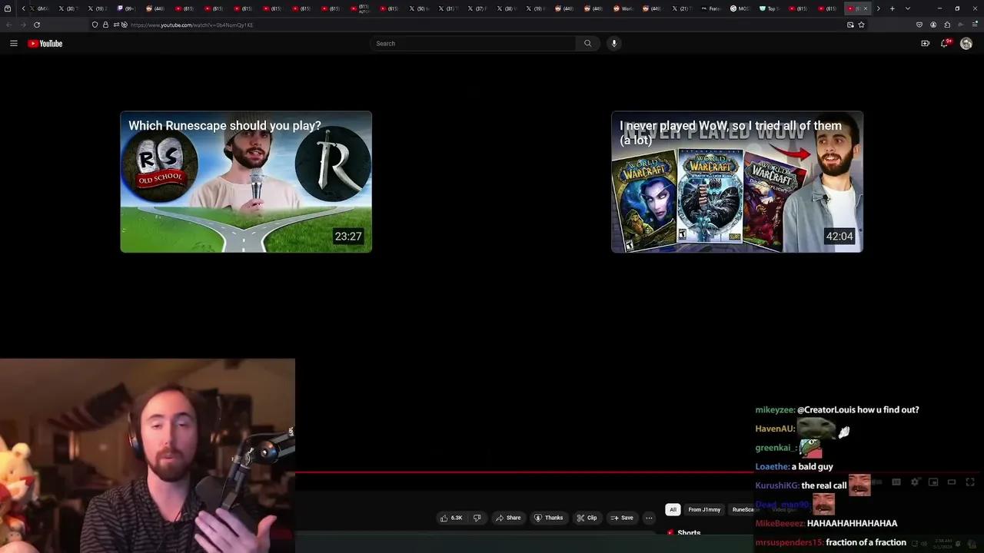The image size is (984, 553).
Task: Switch to the Top S browser tab
Action: pyautogui.click(x=769, y=8)
